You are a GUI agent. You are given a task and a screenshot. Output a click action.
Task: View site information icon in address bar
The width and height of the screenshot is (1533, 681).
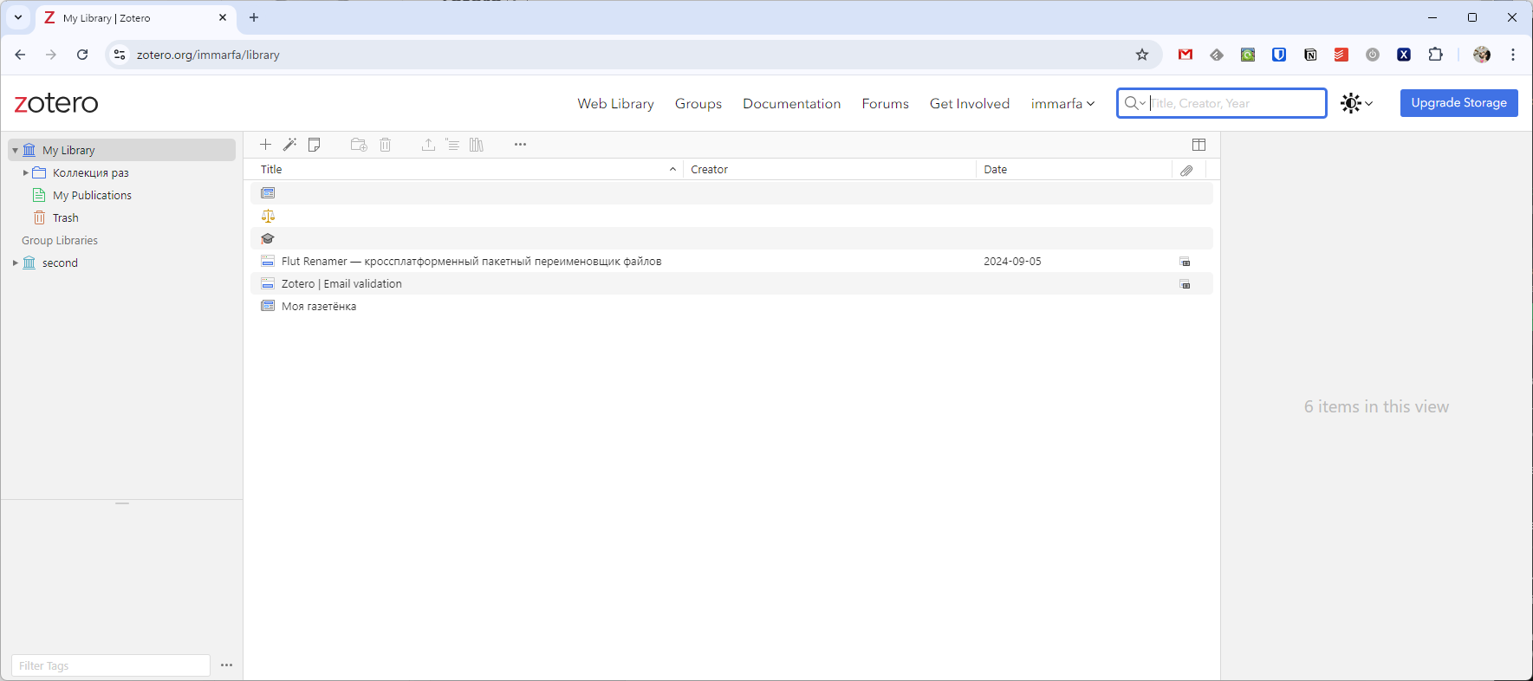click(120, 55)
